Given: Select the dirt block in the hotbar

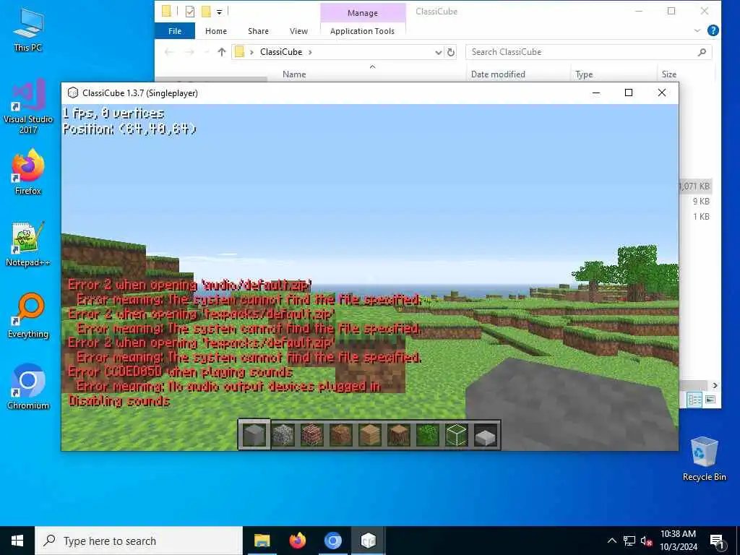Looking at the screenshot, I should coord(341,434).
